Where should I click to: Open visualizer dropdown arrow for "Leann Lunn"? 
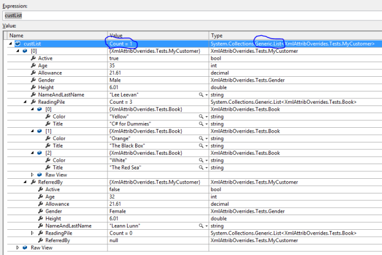point(206,226)
